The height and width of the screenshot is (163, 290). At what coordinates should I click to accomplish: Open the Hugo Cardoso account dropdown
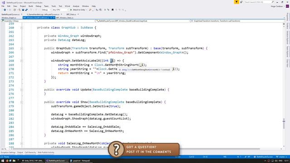(278, 6)
